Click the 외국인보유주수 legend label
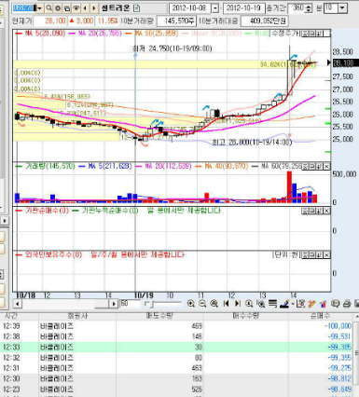This screenshot has height=397, width=359. [x=49, y=255]
